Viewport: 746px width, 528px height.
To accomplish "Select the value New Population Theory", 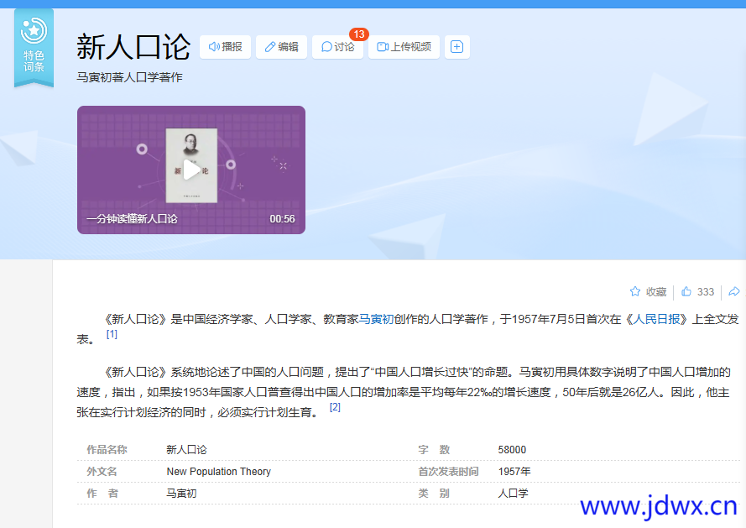I will click(x=218, y=472).
